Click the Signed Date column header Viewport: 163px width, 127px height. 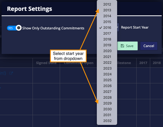coord(46,63)
